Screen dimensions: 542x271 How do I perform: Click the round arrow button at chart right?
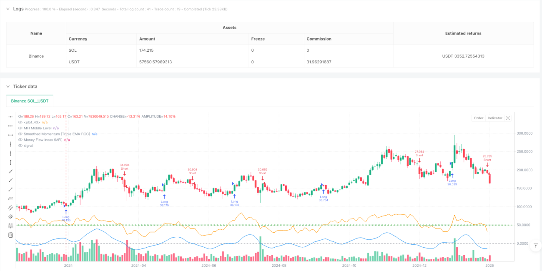pos(535,246)
